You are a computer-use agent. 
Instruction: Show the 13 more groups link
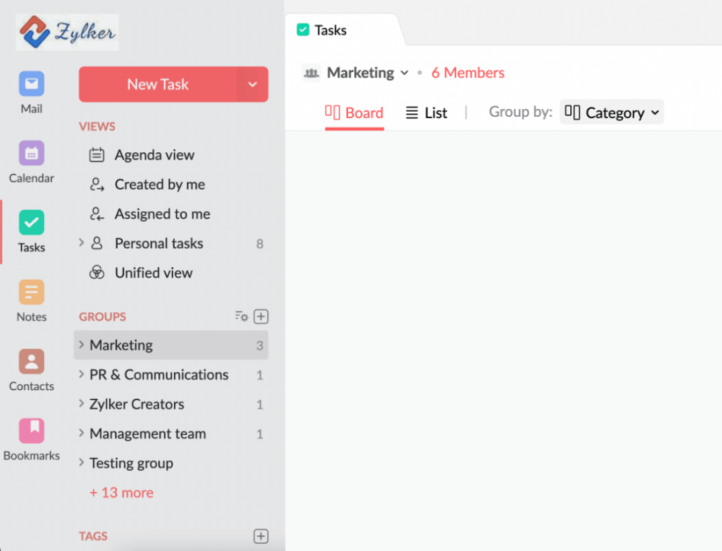click(x=121, y=493)
